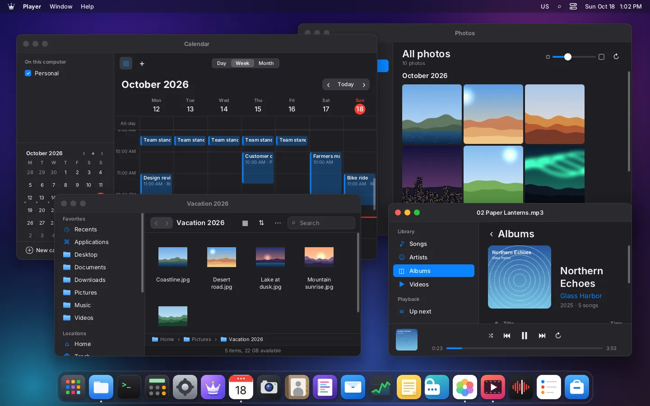Click the Search field in Vacation 2026
The image size is (650, 406).
click(x=321, y=223)
